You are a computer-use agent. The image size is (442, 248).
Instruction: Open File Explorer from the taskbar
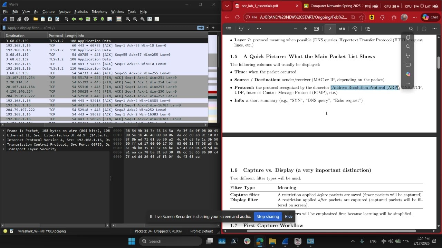pyautogui.click(x=272, y=241)
